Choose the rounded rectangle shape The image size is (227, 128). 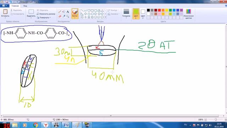pos(95,11)
